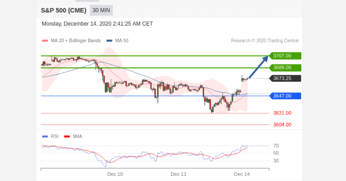
Task: Click the 30 MIN timeframe badge
Action: click(101, 10)
